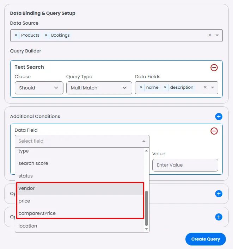The width and height of the screenshot is (233, 249).
Task: Click the Enter Value input field
Action: [185, 165]
